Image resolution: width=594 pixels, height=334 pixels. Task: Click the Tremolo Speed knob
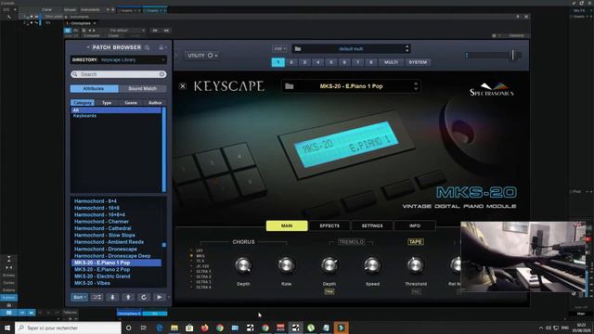coord(372,265)
